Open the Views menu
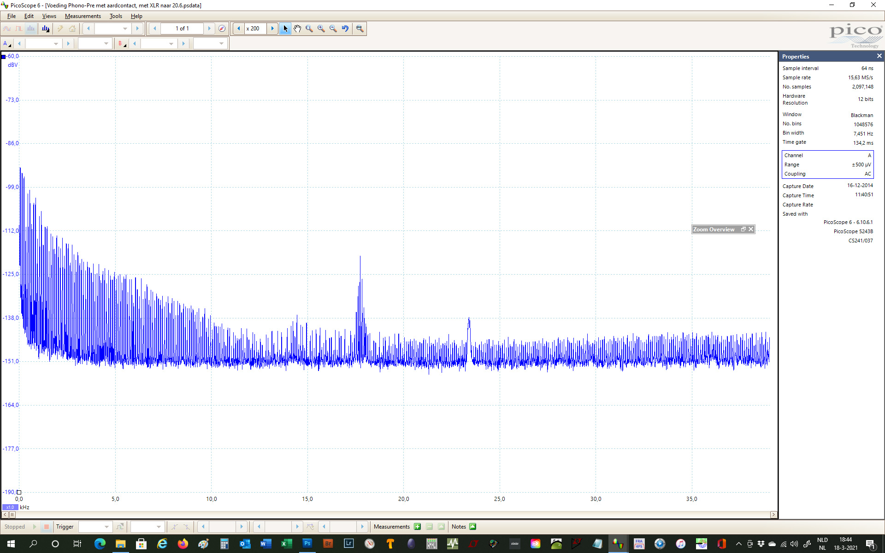Viewport: 885px width, 553px height. click(49, 16)
